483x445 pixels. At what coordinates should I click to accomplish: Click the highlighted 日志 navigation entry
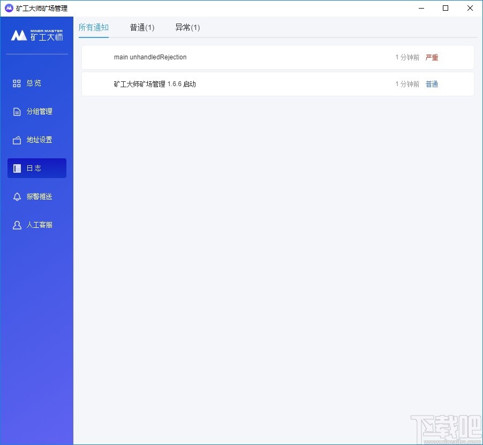[x=36, y=168]
